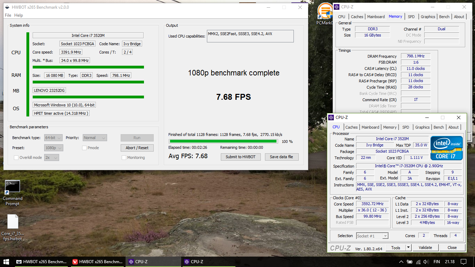The width and height of the screenshot is (475, 267).
Task: Select the Memory tab in front CPU-Z window
Action: pyautogui.click(x=390, y=127)
